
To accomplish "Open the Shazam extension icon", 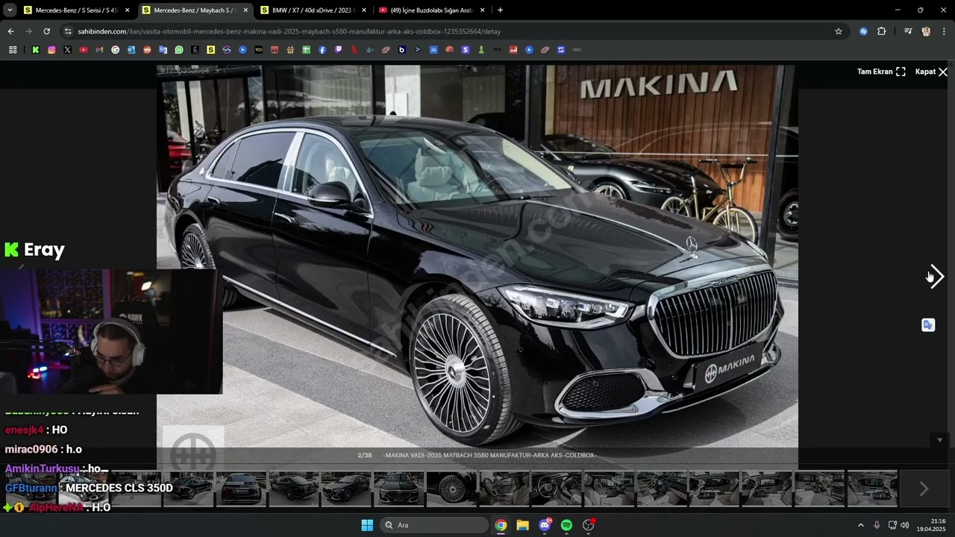I will point(863,31).
